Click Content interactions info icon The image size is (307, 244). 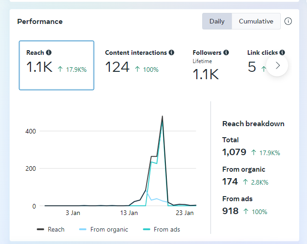click(171, 52)
